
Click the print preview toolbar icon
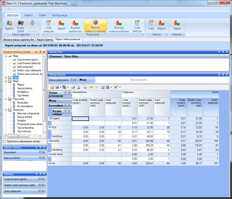(78, 87)
